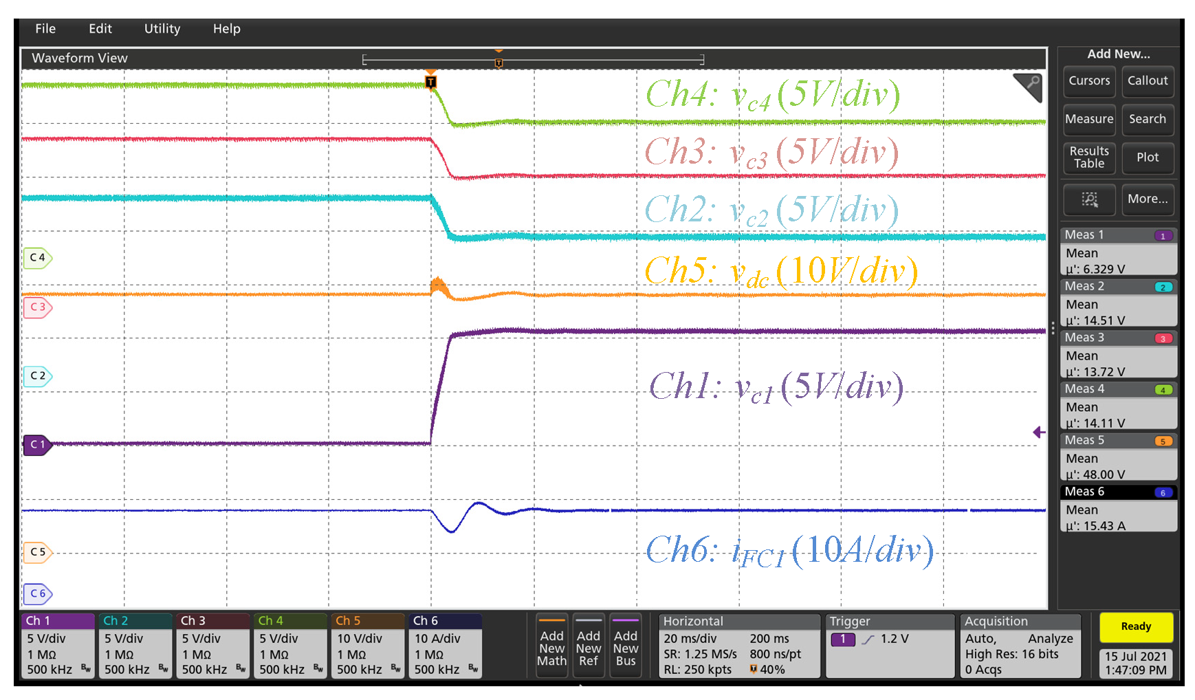The width and height of the screenshot is (1195, 700).
Task: Click Add New Bus button
Action: click(x=625, y=647)
